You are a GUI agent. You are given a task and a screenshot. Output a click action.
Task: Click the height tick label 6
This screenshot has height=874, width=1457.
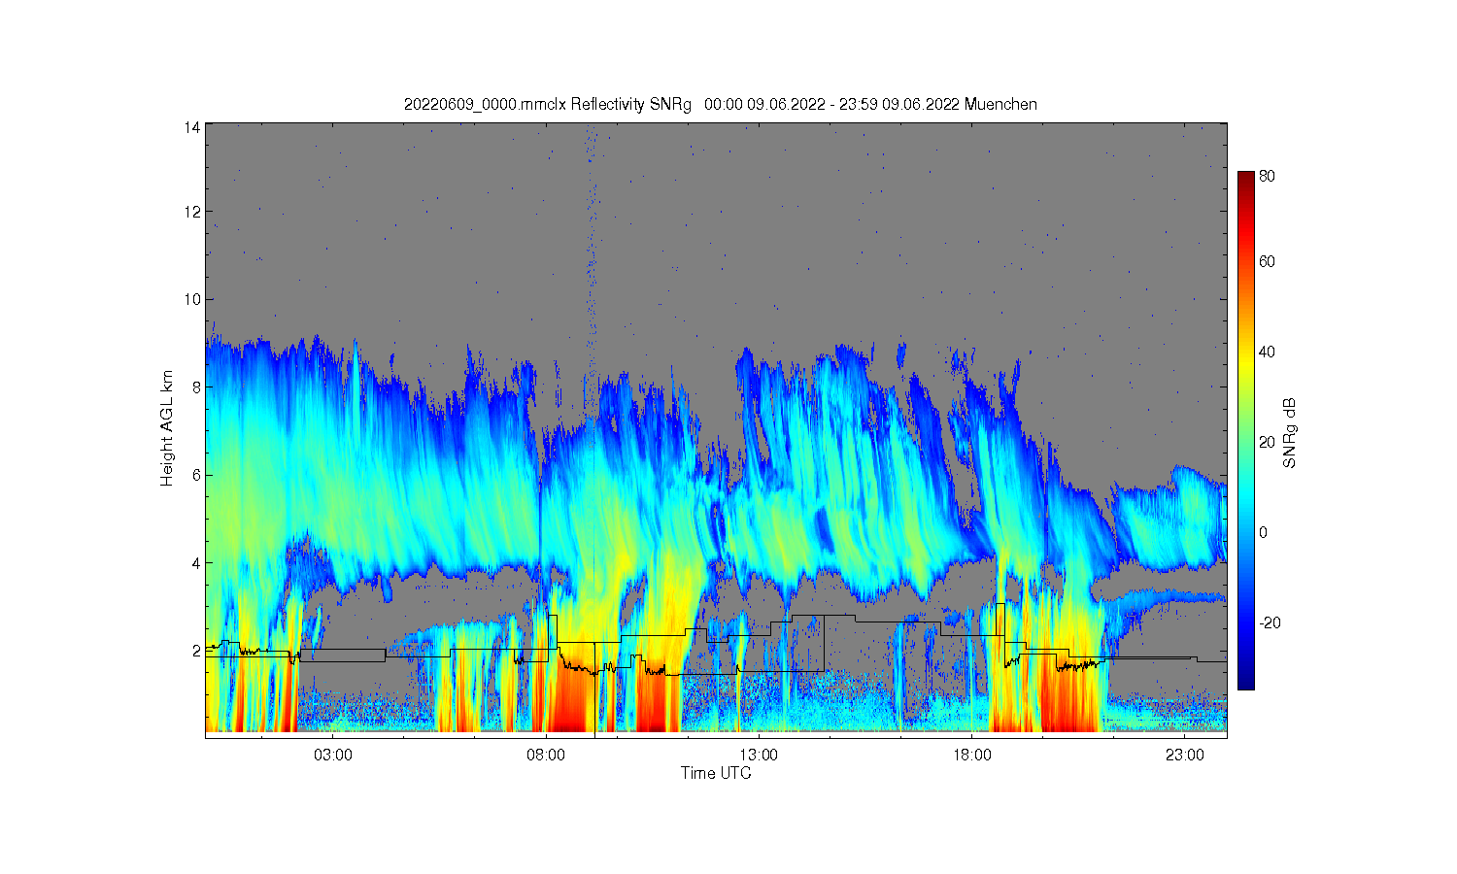pyautogui.click(x=196, y=475)
